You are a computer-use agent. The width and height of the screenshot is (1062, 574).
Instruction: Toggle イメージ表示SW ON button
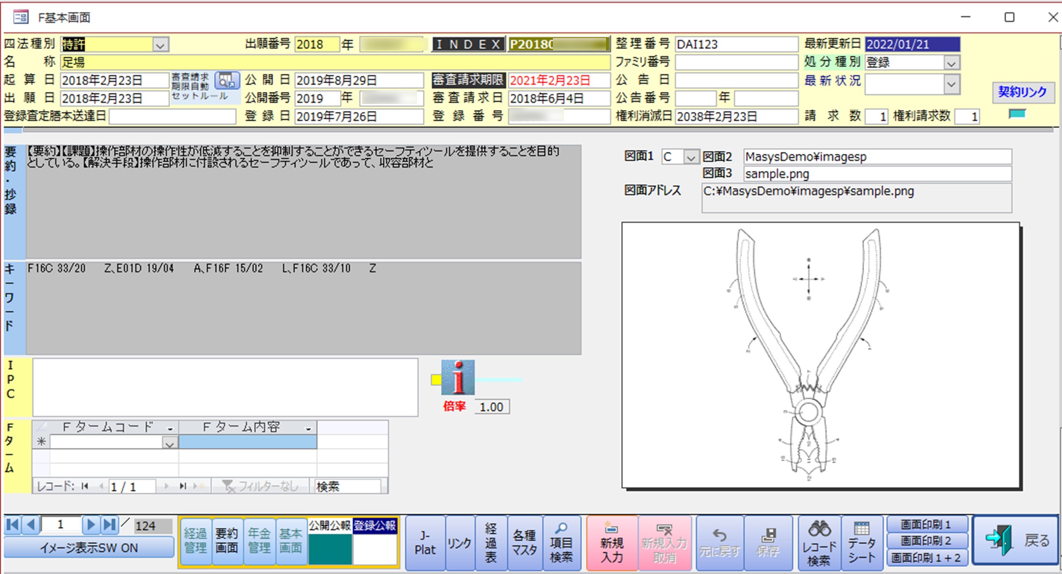89,548
